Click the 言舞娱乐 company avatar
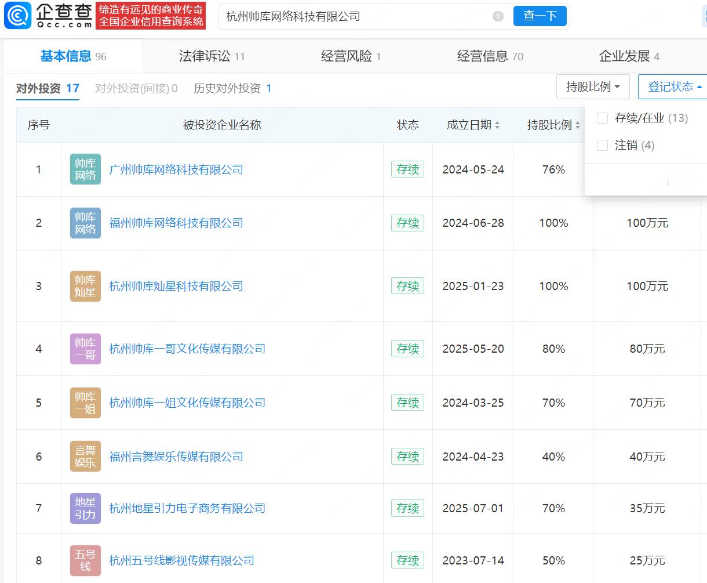The width and height of the screenshot is (707, 583). [85, 457]
